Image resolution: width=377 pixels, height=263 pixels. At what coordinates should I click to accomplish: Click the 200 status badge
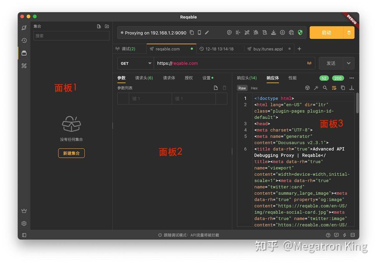(338, 78)
